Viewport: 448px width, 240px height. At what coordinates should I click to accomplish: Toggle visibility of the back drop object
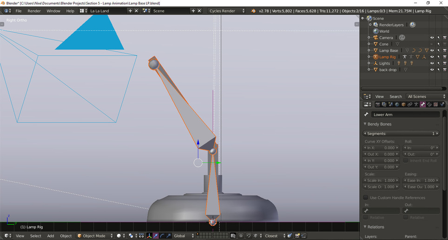[x=432, y=70]
